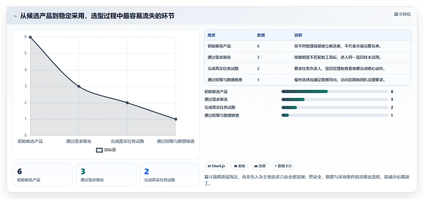Click the x-axis label 通过权限与数据核查

pyautogui.click(x=176, y=141)
